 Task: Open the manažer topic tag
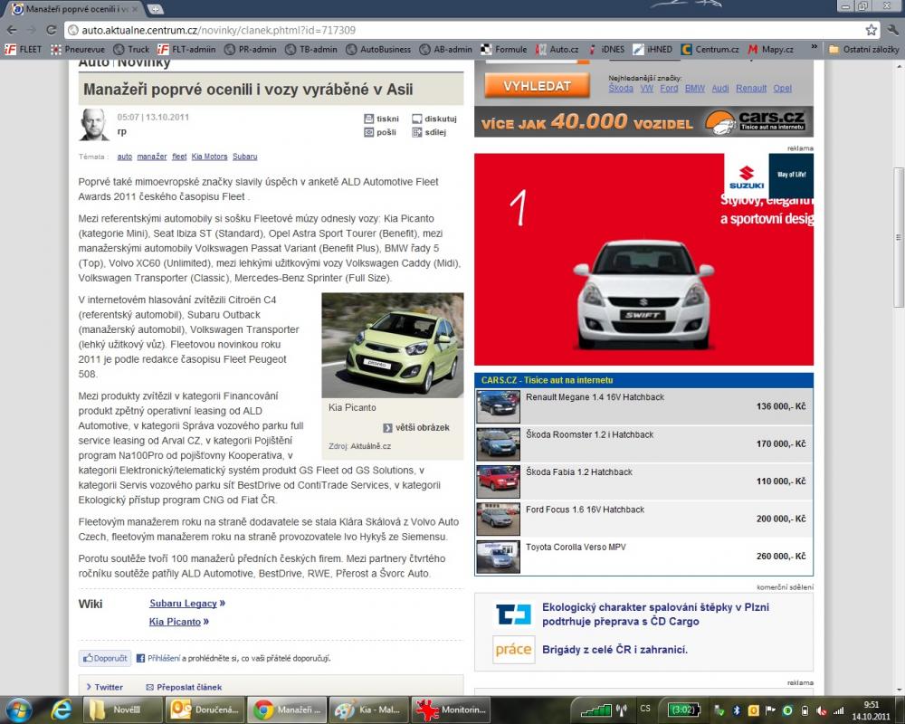tap(152, 157)
